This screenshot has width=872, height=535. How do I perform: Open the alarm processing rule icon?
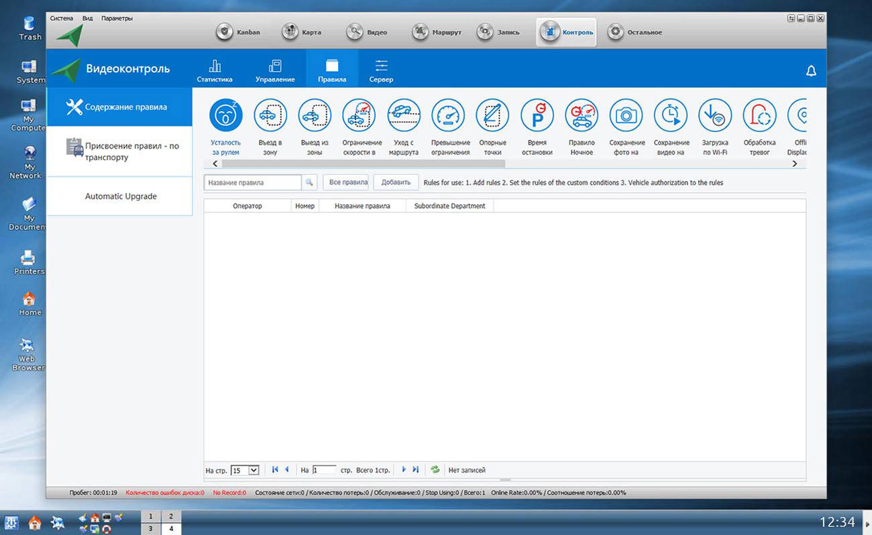(759, 116)
